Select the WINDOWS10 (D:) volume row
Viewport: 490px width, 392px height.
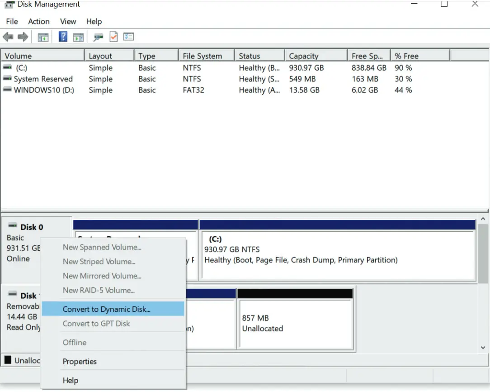pos(44,90)
